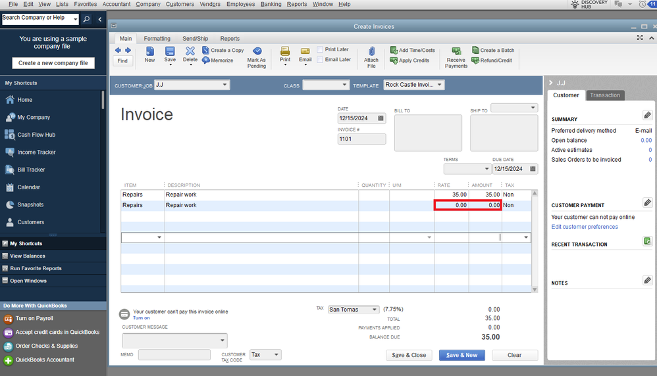Open the item dropdown in empty line
Screen dimensions: 657x376
pos(159,237)
